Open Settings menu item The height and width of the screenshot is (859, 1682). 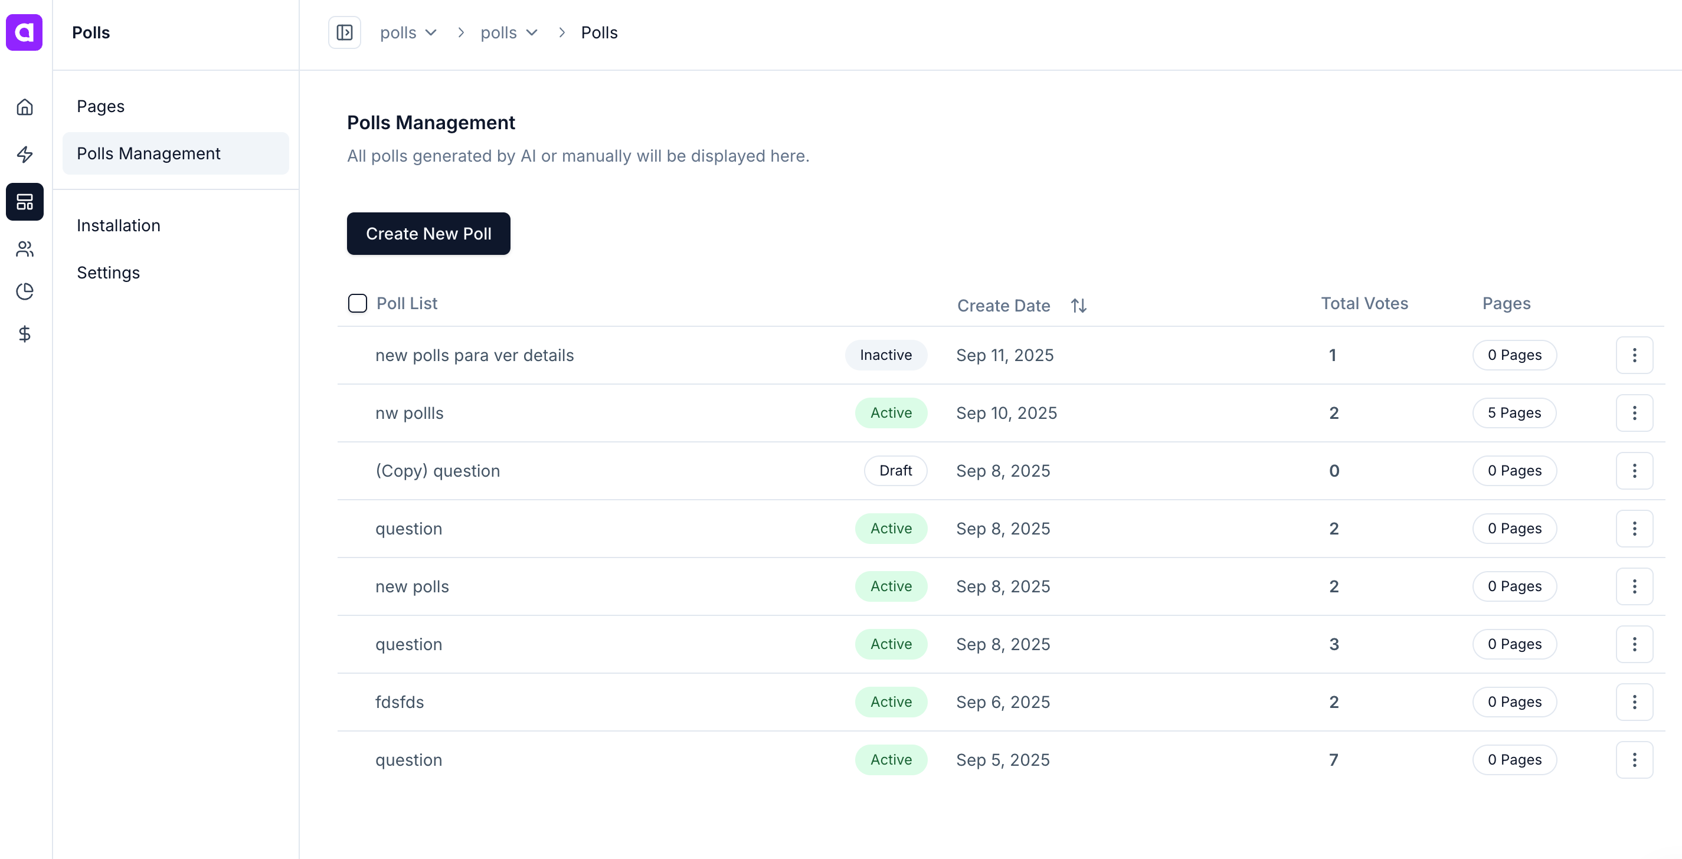pyautogui.click(x=109, y=273)
